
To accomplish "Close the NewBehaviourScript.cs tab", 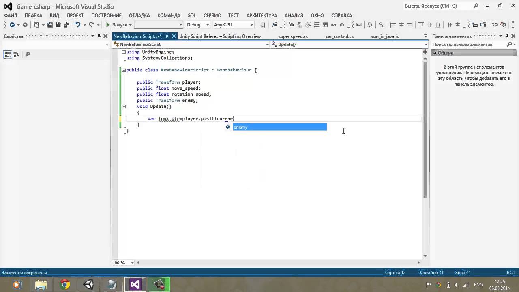I will [173, 36].
